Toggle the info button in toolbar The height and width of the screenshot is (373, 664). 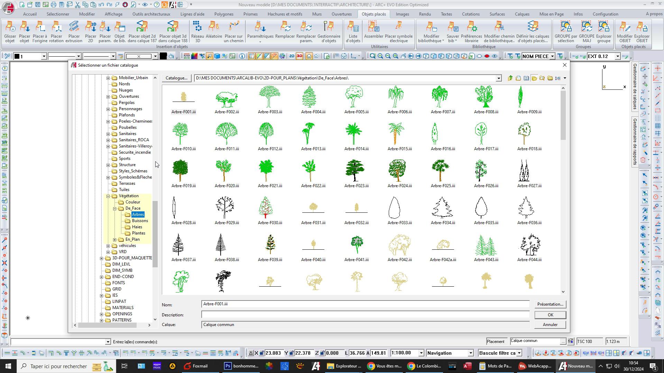(x=242, y=56)
